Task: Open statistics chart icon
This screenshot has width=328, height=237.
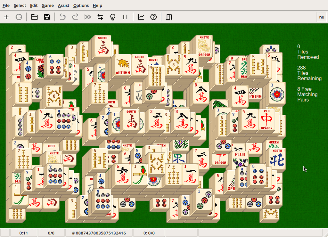Action: pyautogui.click(x=141, y=17)
